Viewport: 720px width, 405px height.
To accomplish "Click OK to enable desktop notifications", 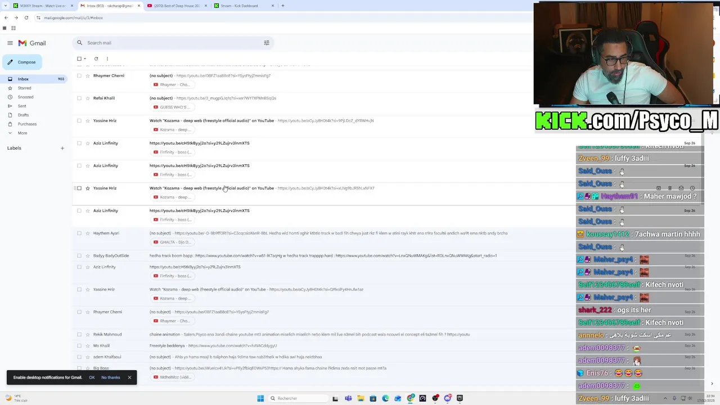I will click(92, 377).
